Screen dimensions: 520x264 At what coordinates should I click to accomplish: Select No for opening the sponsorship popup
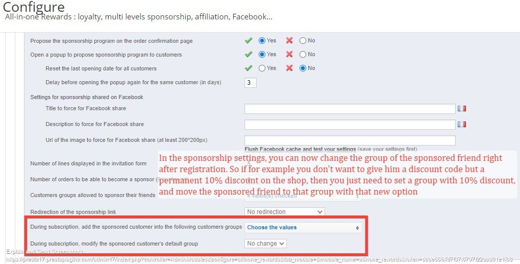[303, 54]
